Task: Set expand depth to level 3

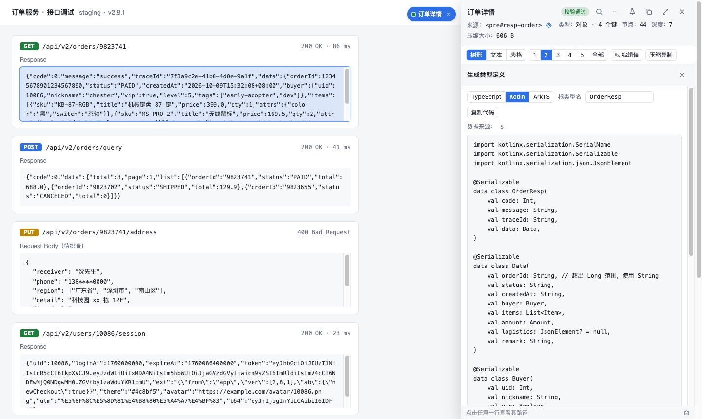Action: click(558, 55)
